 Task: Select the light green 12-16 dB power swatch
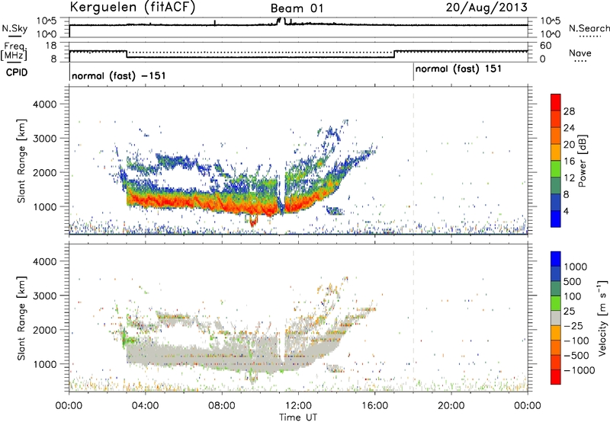coord(556,169)
